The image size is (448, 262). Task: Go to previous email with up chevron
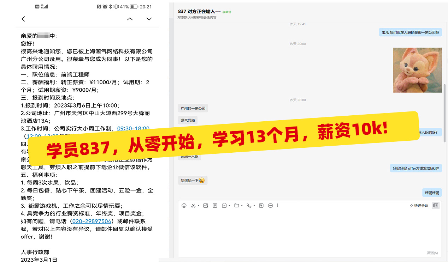click(130, 19)
